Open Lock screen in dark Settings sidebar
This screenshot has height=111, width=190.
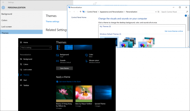[26, 70]
